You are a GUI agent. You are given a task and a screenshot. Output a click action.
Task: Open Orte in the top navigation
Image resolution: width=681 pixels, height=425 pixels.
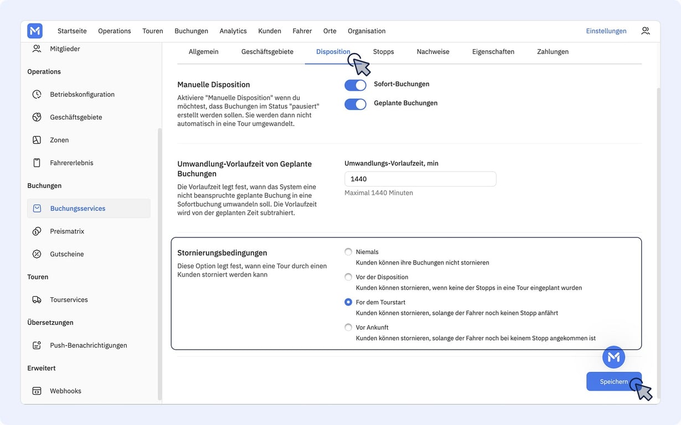tap(330, 31)
